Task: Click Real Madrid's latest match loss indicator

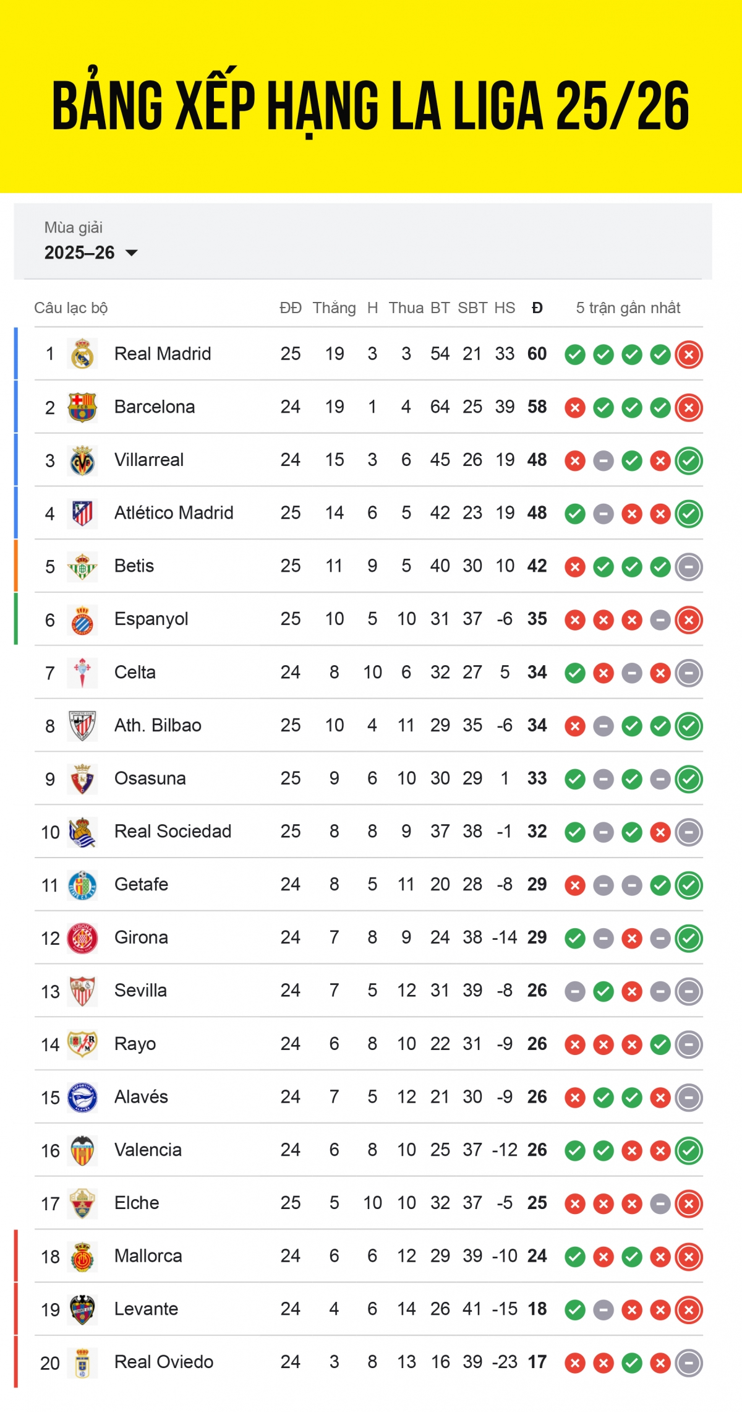Action: (x=689, y=355)
